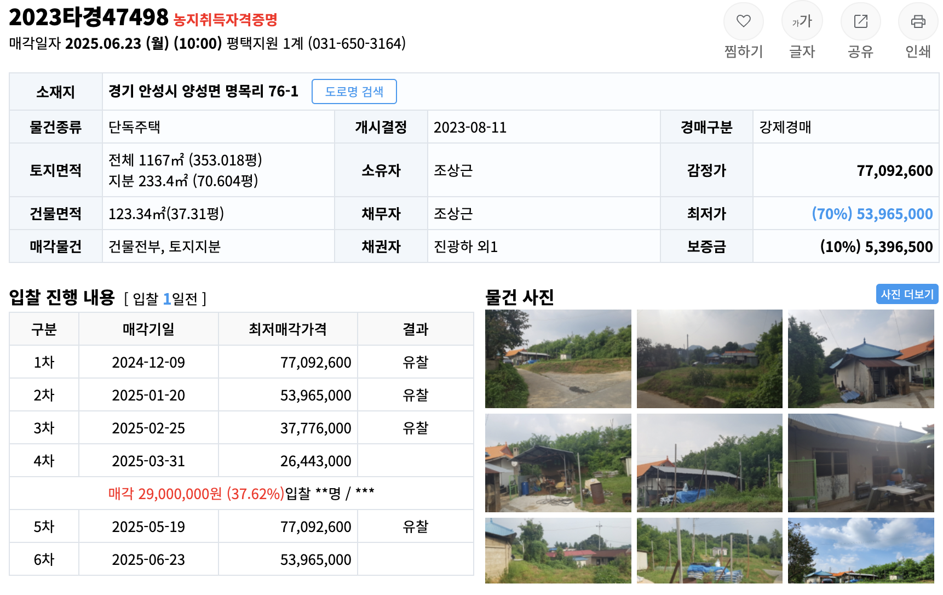Click the 평택지원 1계 phone number text
This screenshot has width=943, height=595.
click(x=316, y=43)
